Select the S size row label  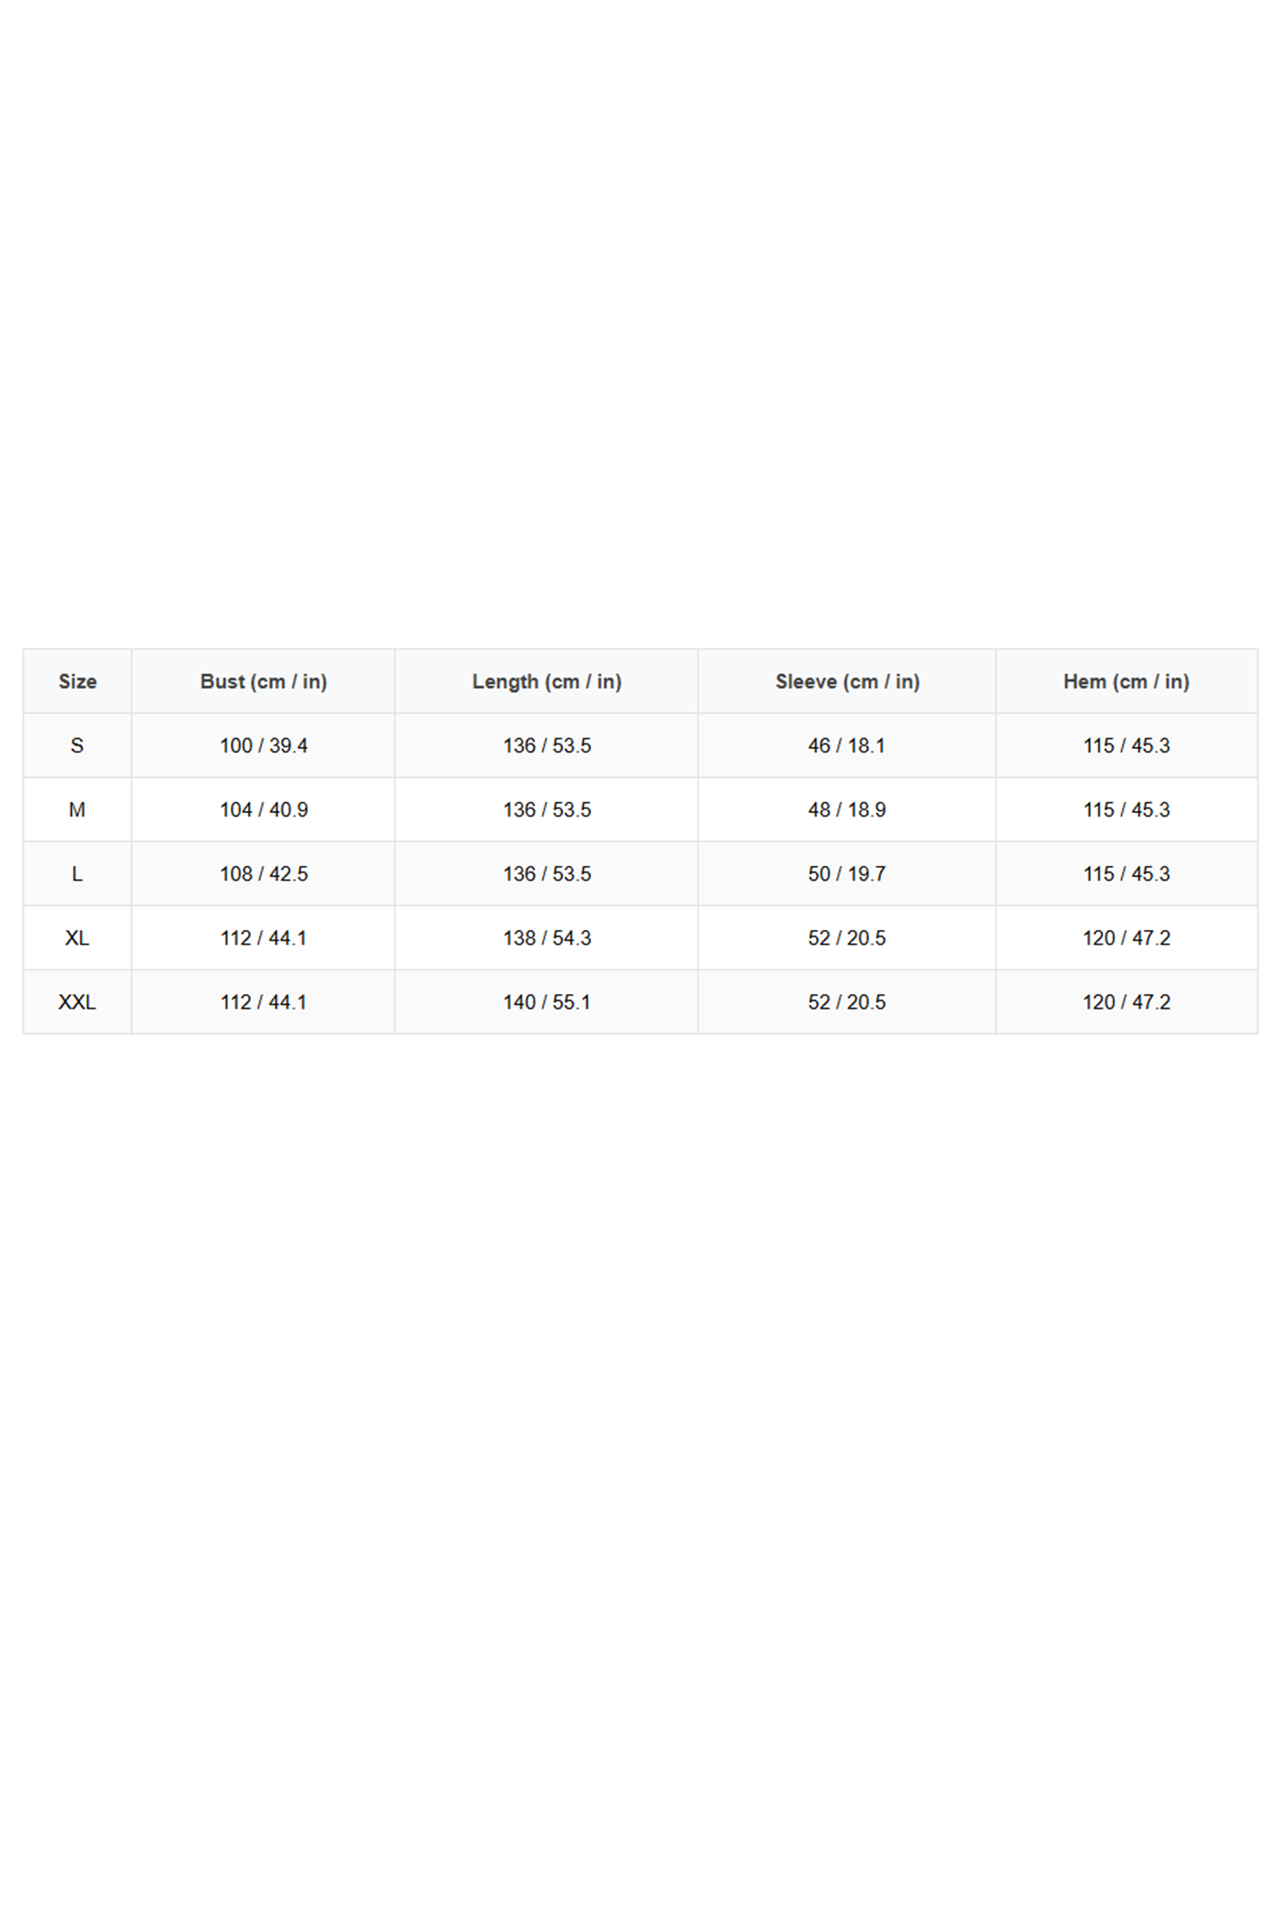77,745
